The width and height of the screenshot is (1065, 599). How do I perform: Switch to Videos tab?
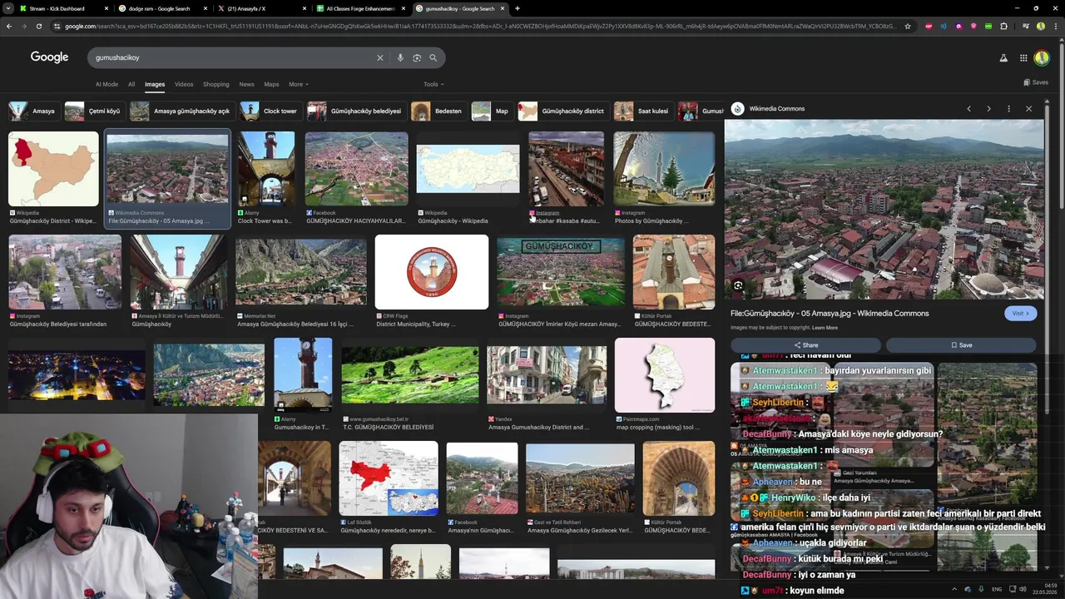(x=184, y=84)
